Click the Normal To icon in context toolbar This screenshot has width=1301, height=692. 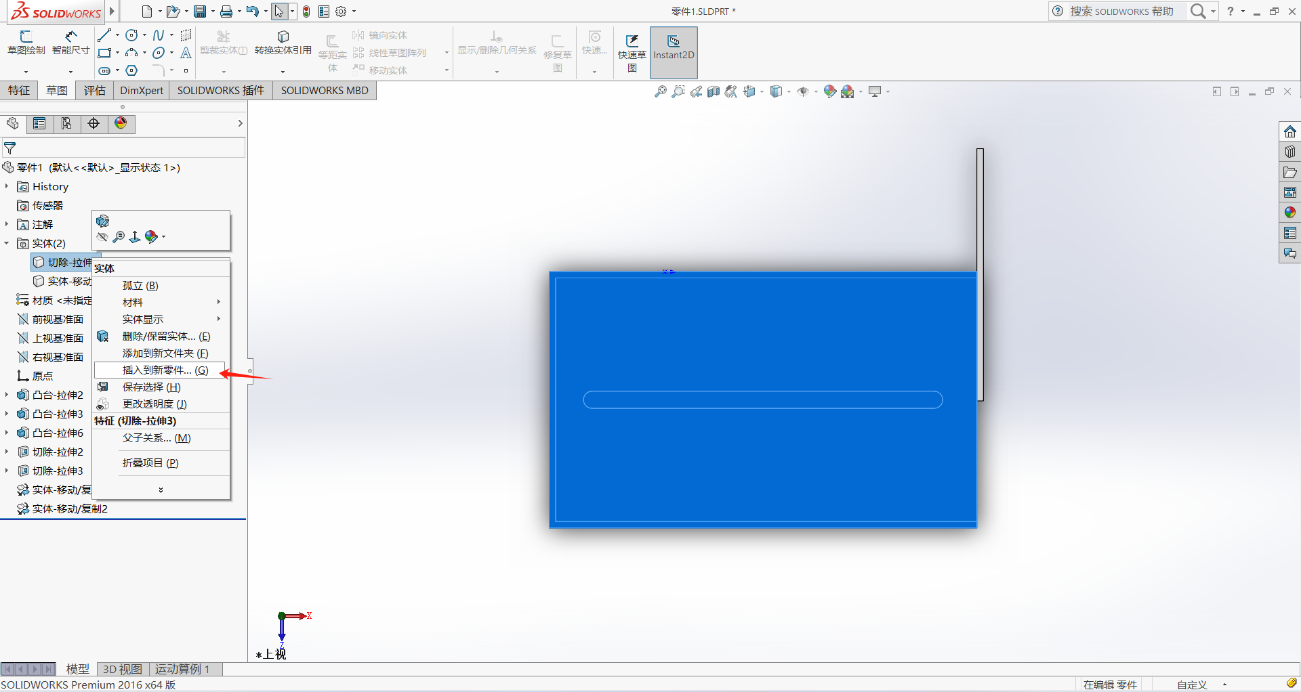coord(135,237)
